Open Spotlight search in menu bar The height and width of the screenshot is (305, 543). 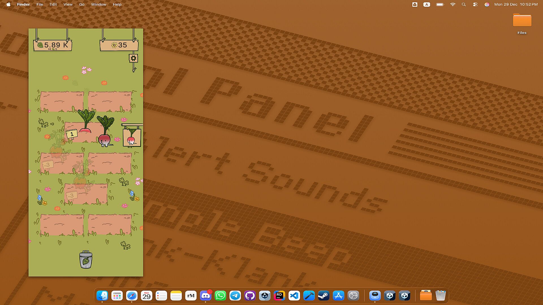coord(464,5)
